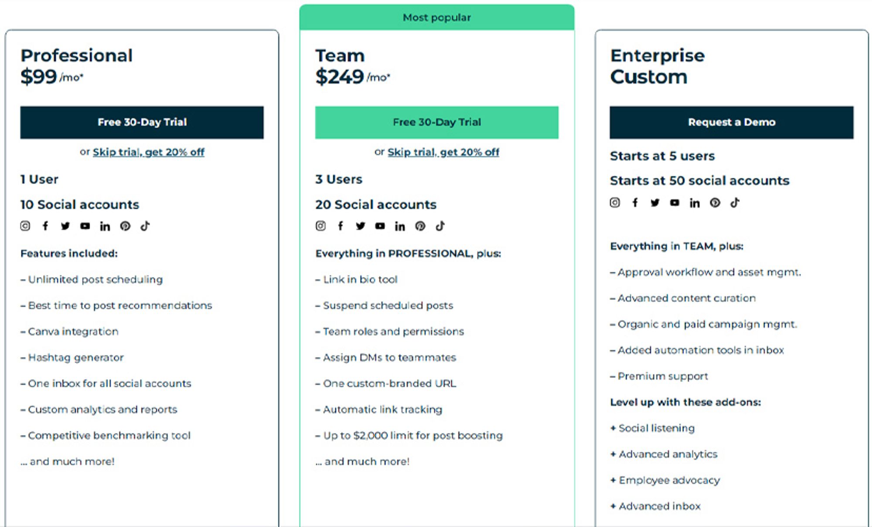Click Twitter icon in Team plan
Screen dimensions: 872x527
tap(360, 226)
